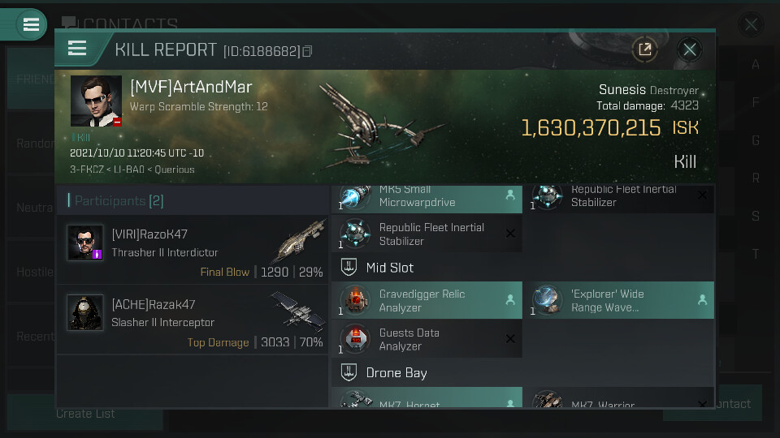Click the Create List button

coord(85,413)
